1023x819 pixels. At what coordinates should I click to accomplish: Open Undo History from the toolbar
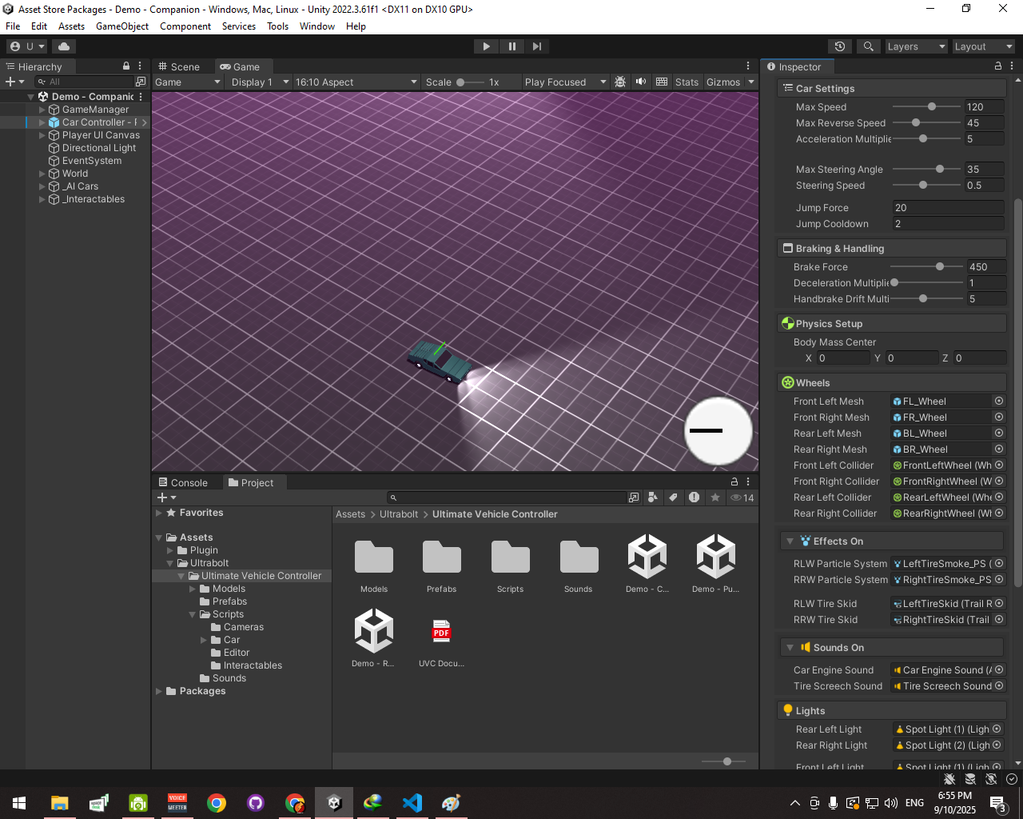839,46
